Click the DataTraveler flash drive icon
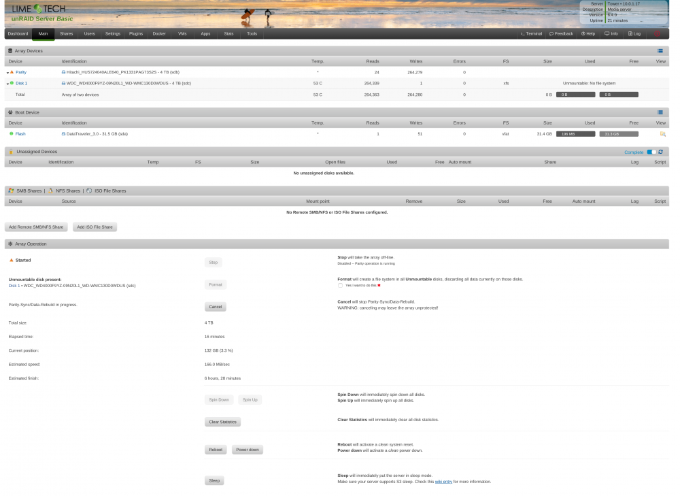The image size is (680, 496). click(x=63, y=133)
